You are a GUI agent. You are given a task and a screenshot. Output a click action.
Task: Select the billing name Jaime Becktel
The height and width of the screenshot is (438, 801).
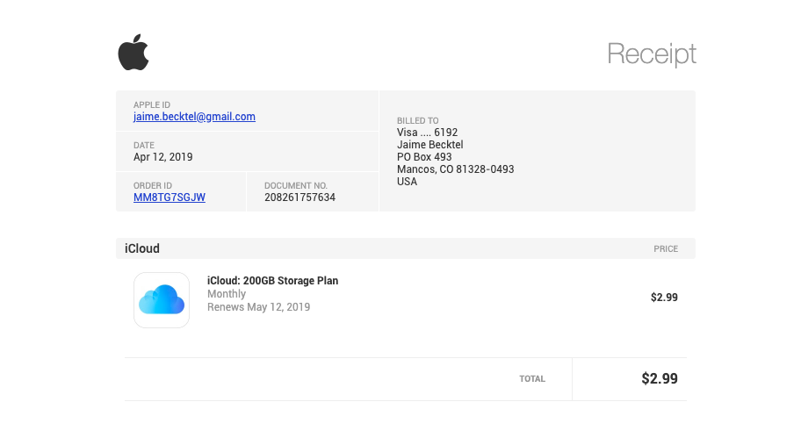point(430,145)
